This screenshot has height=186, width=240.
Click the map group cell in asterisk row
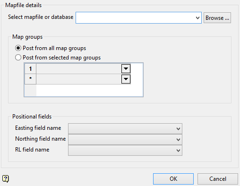tap(79, 79)
